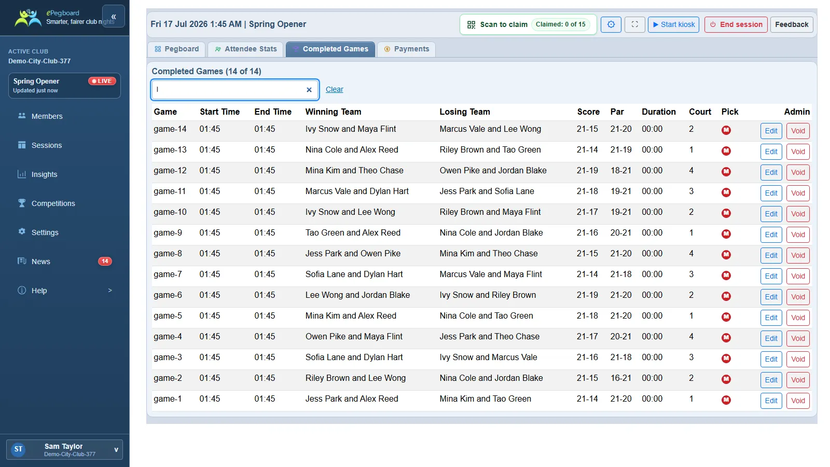Switch to the Payments tab

[x=407, y=49]
